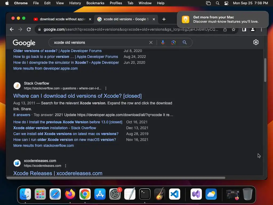Launch Safari from the Dock
Image resolution: width=273 pixels, height=205 pixels.
(55, 194)
